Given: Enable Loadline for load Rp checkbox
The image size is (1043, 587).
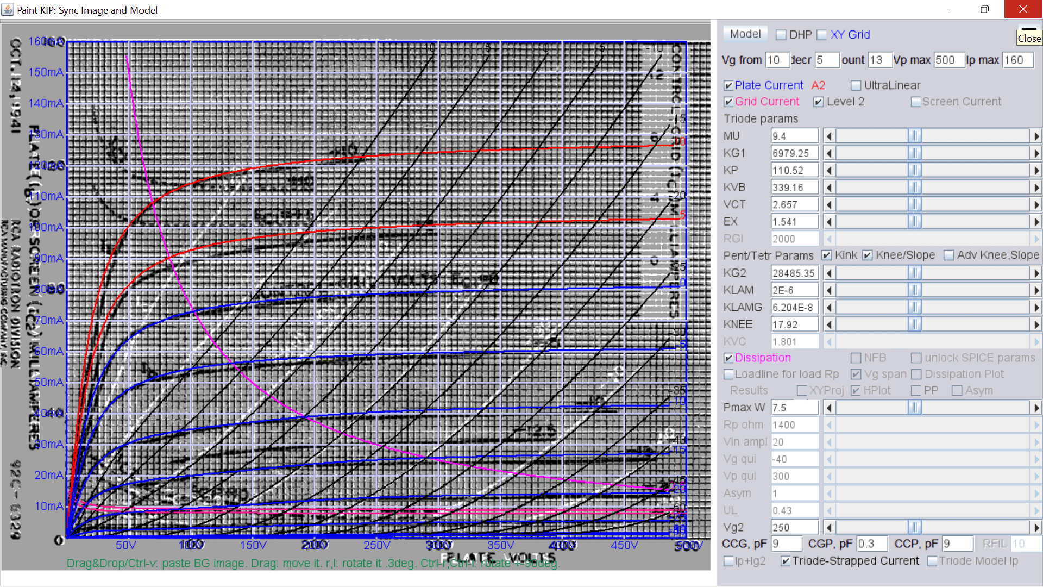Looking at the screenshot, I should pos(728,374).
